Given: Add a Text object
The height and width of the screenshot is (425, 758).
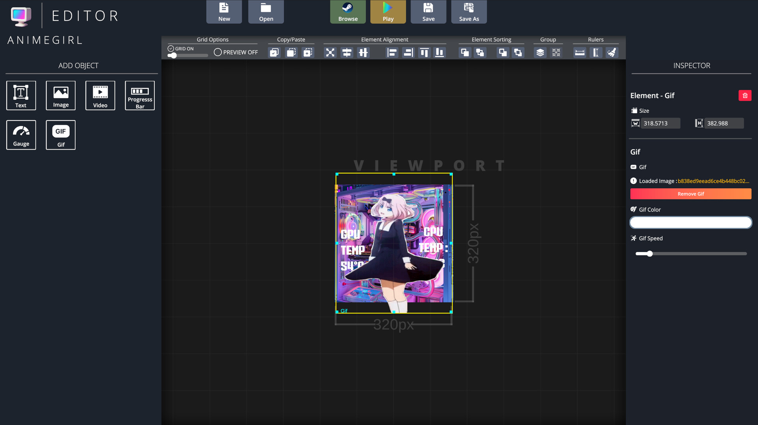Looking at the screenshot, I should (x=21, y=95).
